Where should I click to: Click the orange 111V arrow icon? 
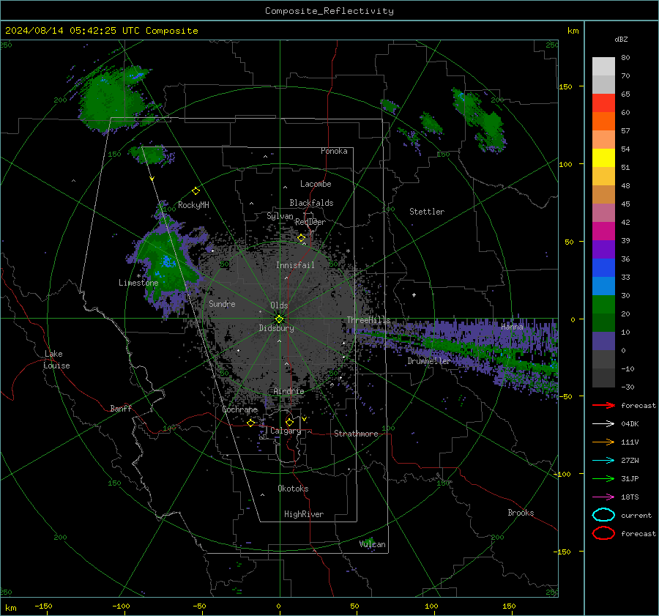tap(603, 442)
